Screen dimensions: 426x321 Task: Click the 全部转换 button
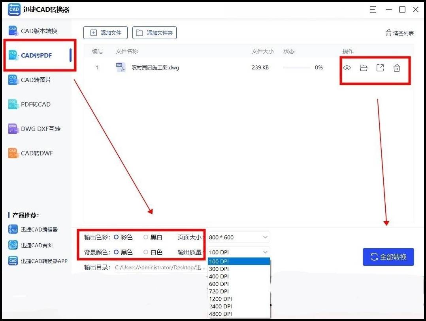point(388,257)
